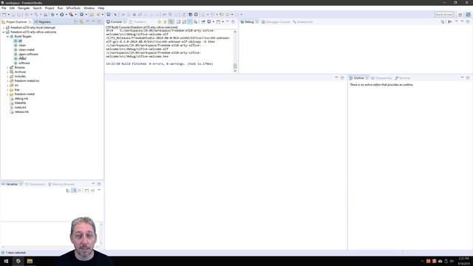This screenshot has height=266, width=473.
Task: Select the debug.mk file
Action: tap(21, 98)
